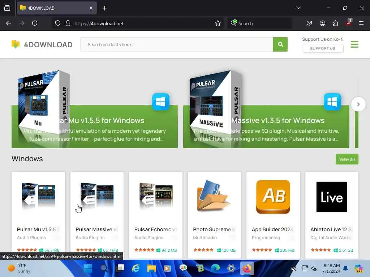Launch Internet Explorer from the taskbar

(136, 268)
